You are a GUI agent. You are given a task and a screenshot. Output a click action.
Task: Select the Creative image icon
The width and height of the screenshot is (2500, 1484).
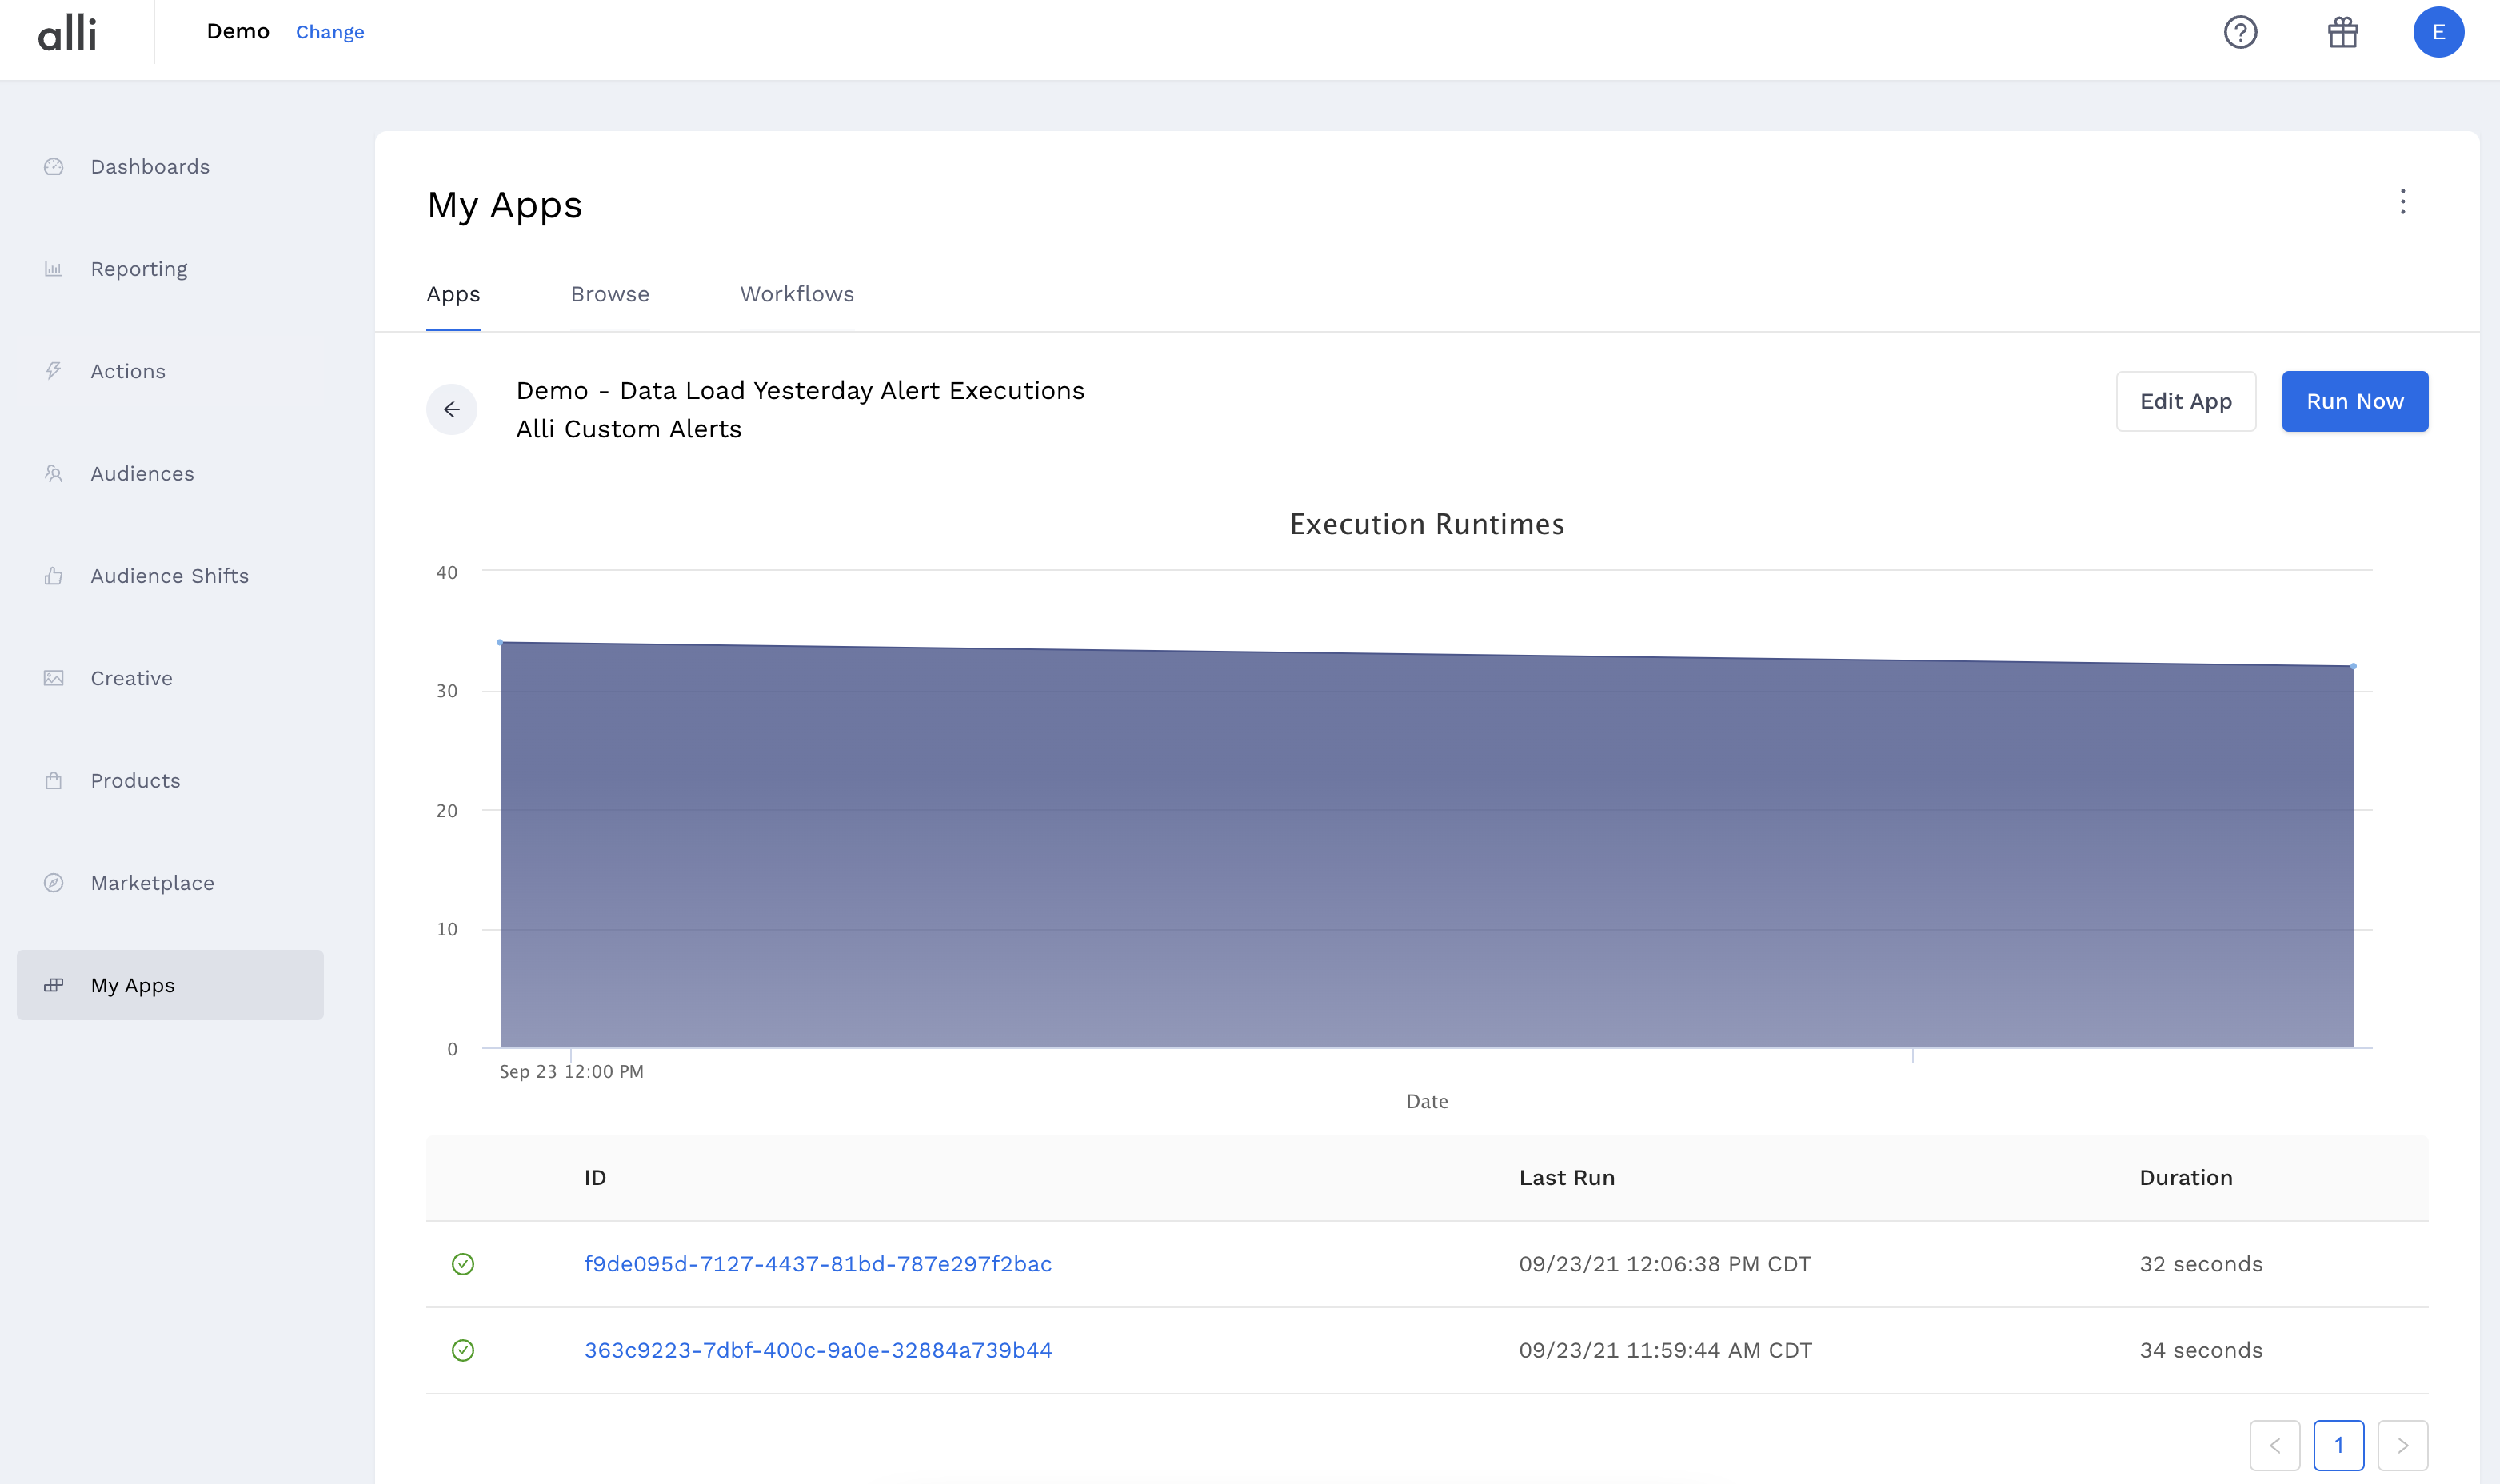tap(53, 677)
